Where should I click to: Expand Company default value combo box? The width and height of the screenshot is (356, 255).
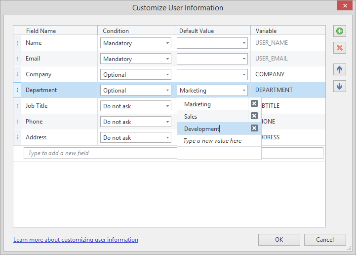[212, 74]
